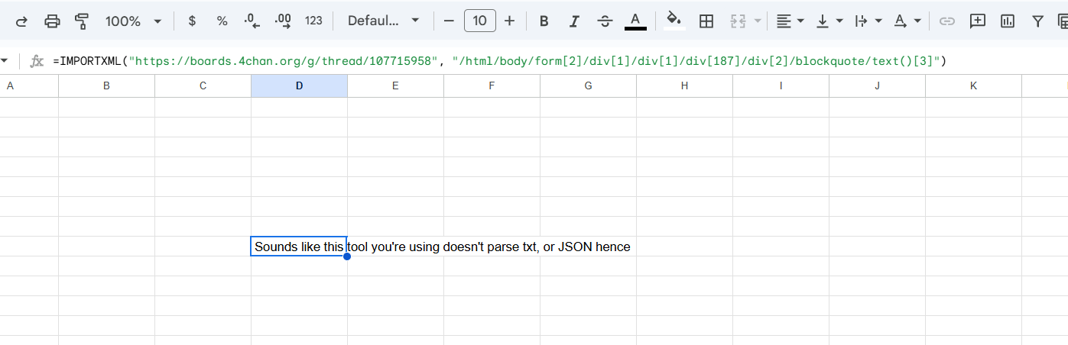Open the Default font dropdown
The image size is (1068, 345).
[383, 21]
